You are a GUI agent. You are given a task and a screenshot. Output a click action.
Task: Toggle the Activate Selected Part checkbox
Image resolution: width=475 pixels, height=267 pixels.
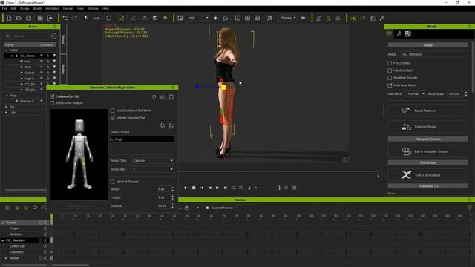112,118
